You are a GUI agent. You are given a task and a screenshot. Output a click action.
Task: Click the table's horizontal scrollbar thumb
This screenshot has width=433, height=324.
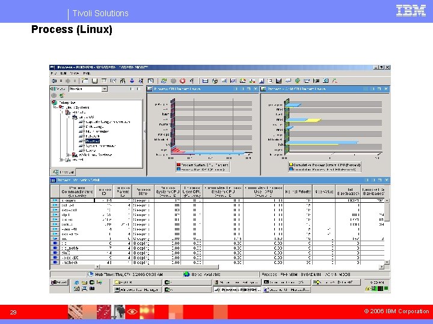(x=159, y=266)
